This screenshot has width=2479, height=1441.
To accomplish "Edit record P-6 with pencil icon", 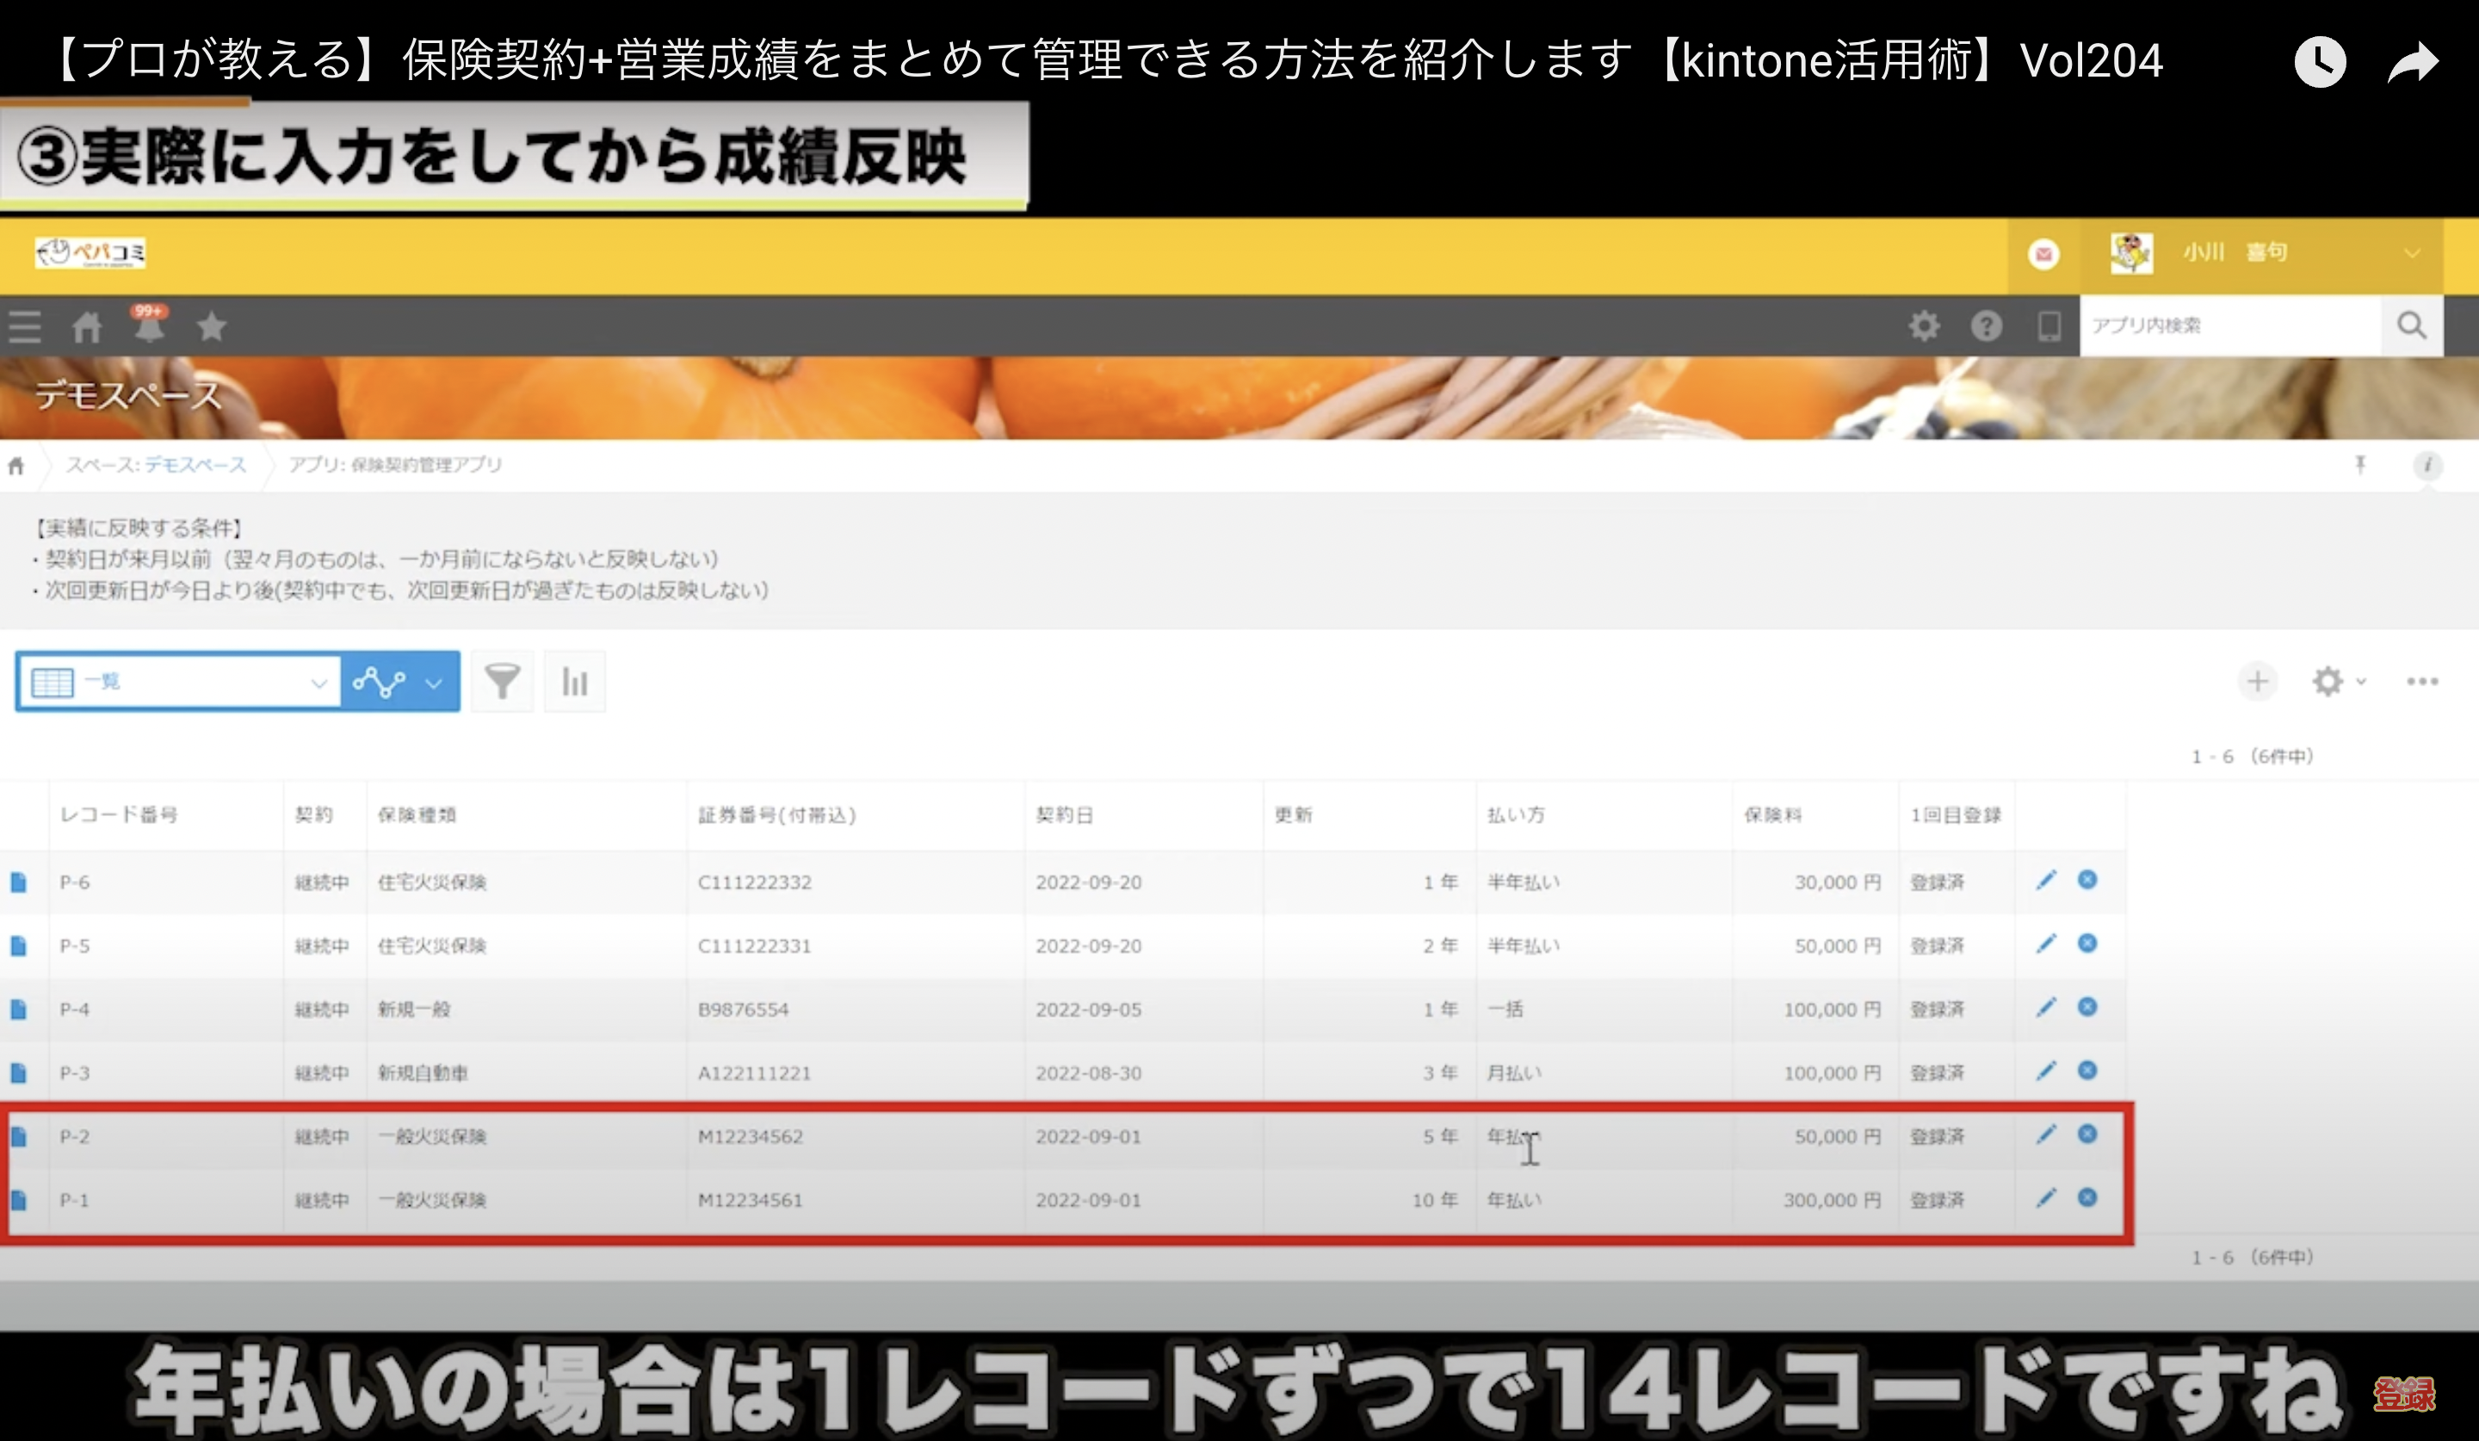I will coord(2046,881).
